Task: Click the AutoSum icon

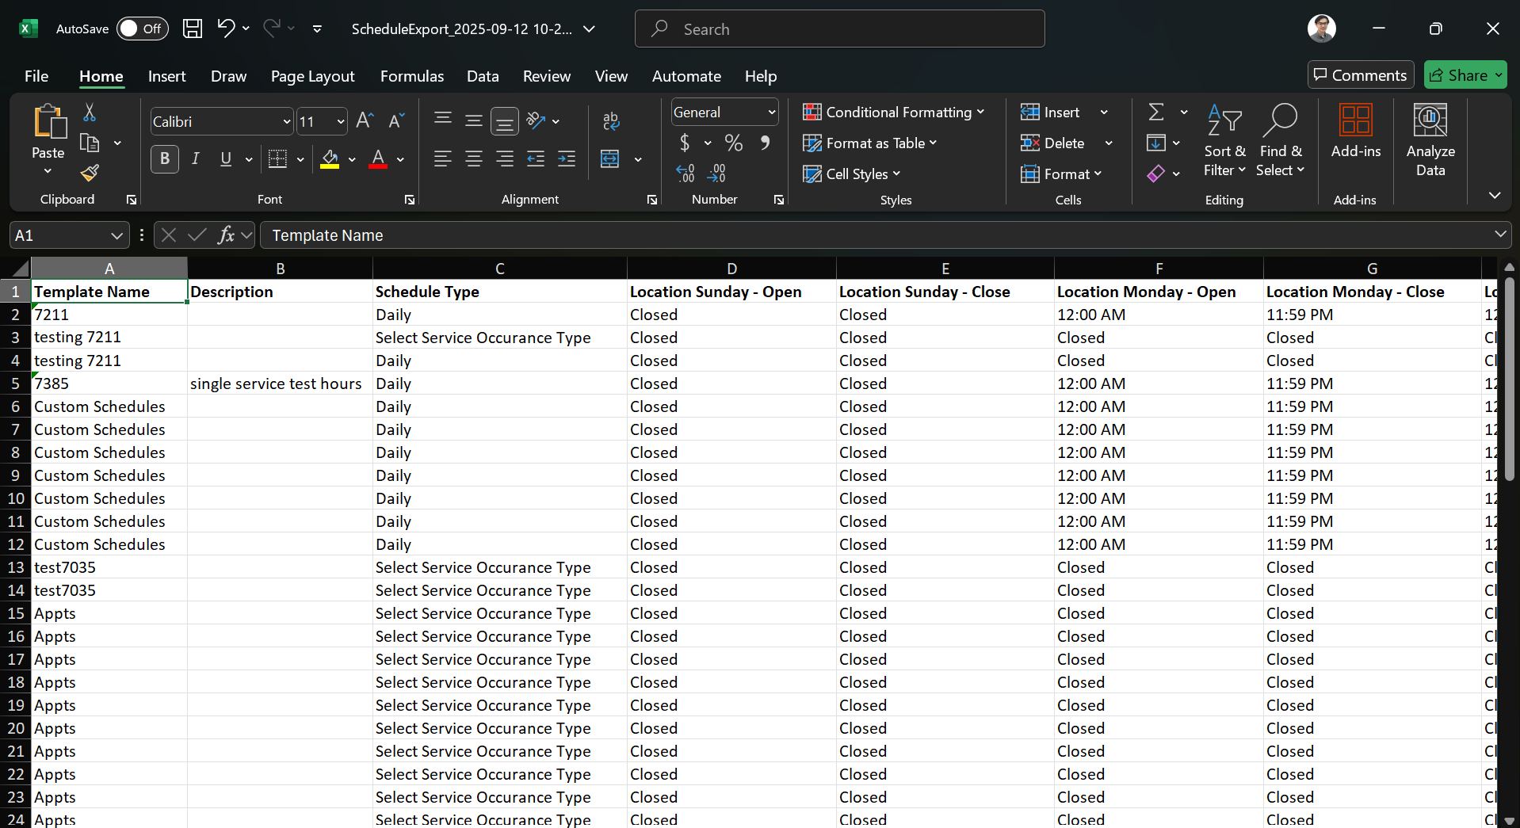Action: coord(1158,112)
